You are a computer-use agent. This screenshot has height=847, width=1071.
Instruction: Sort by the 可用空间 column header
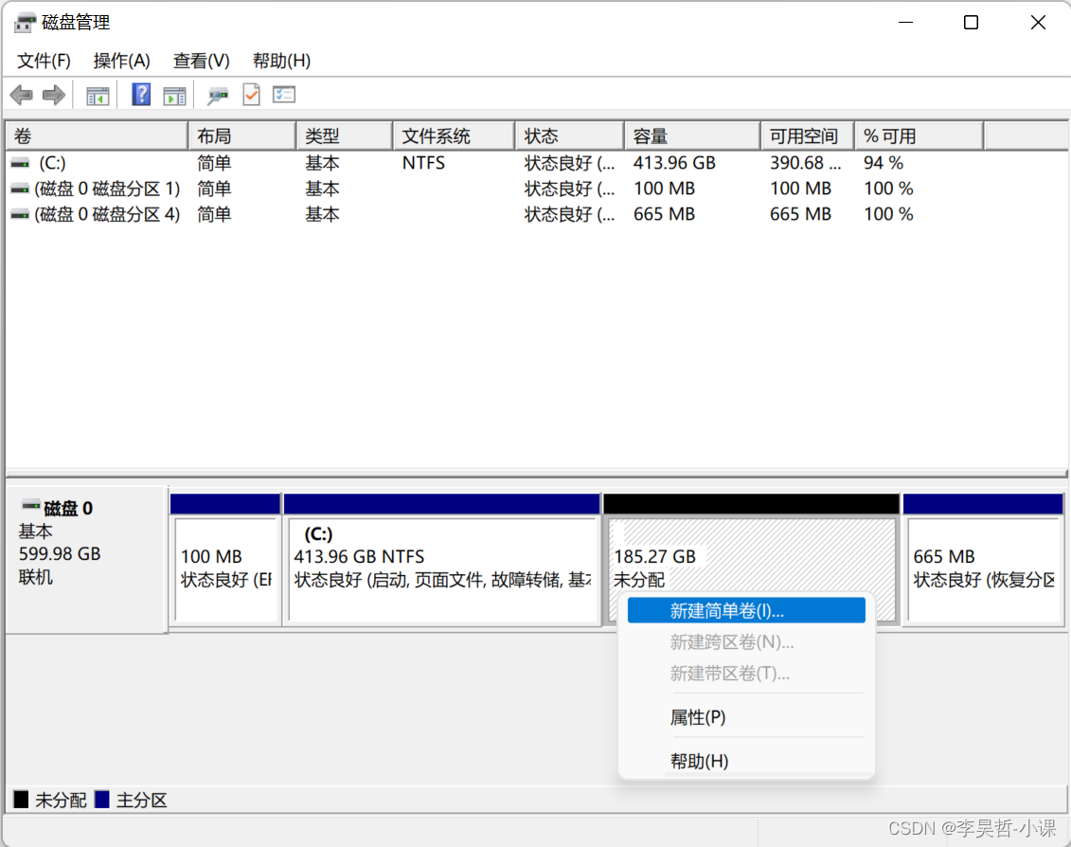[x=808, y=136]
